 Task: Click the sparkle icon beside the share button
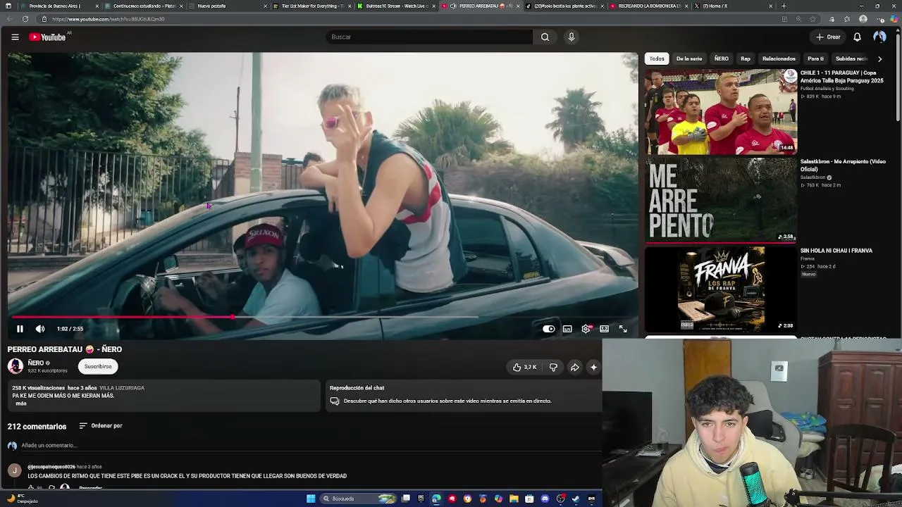pyautogui.click(x=593, y=367)
